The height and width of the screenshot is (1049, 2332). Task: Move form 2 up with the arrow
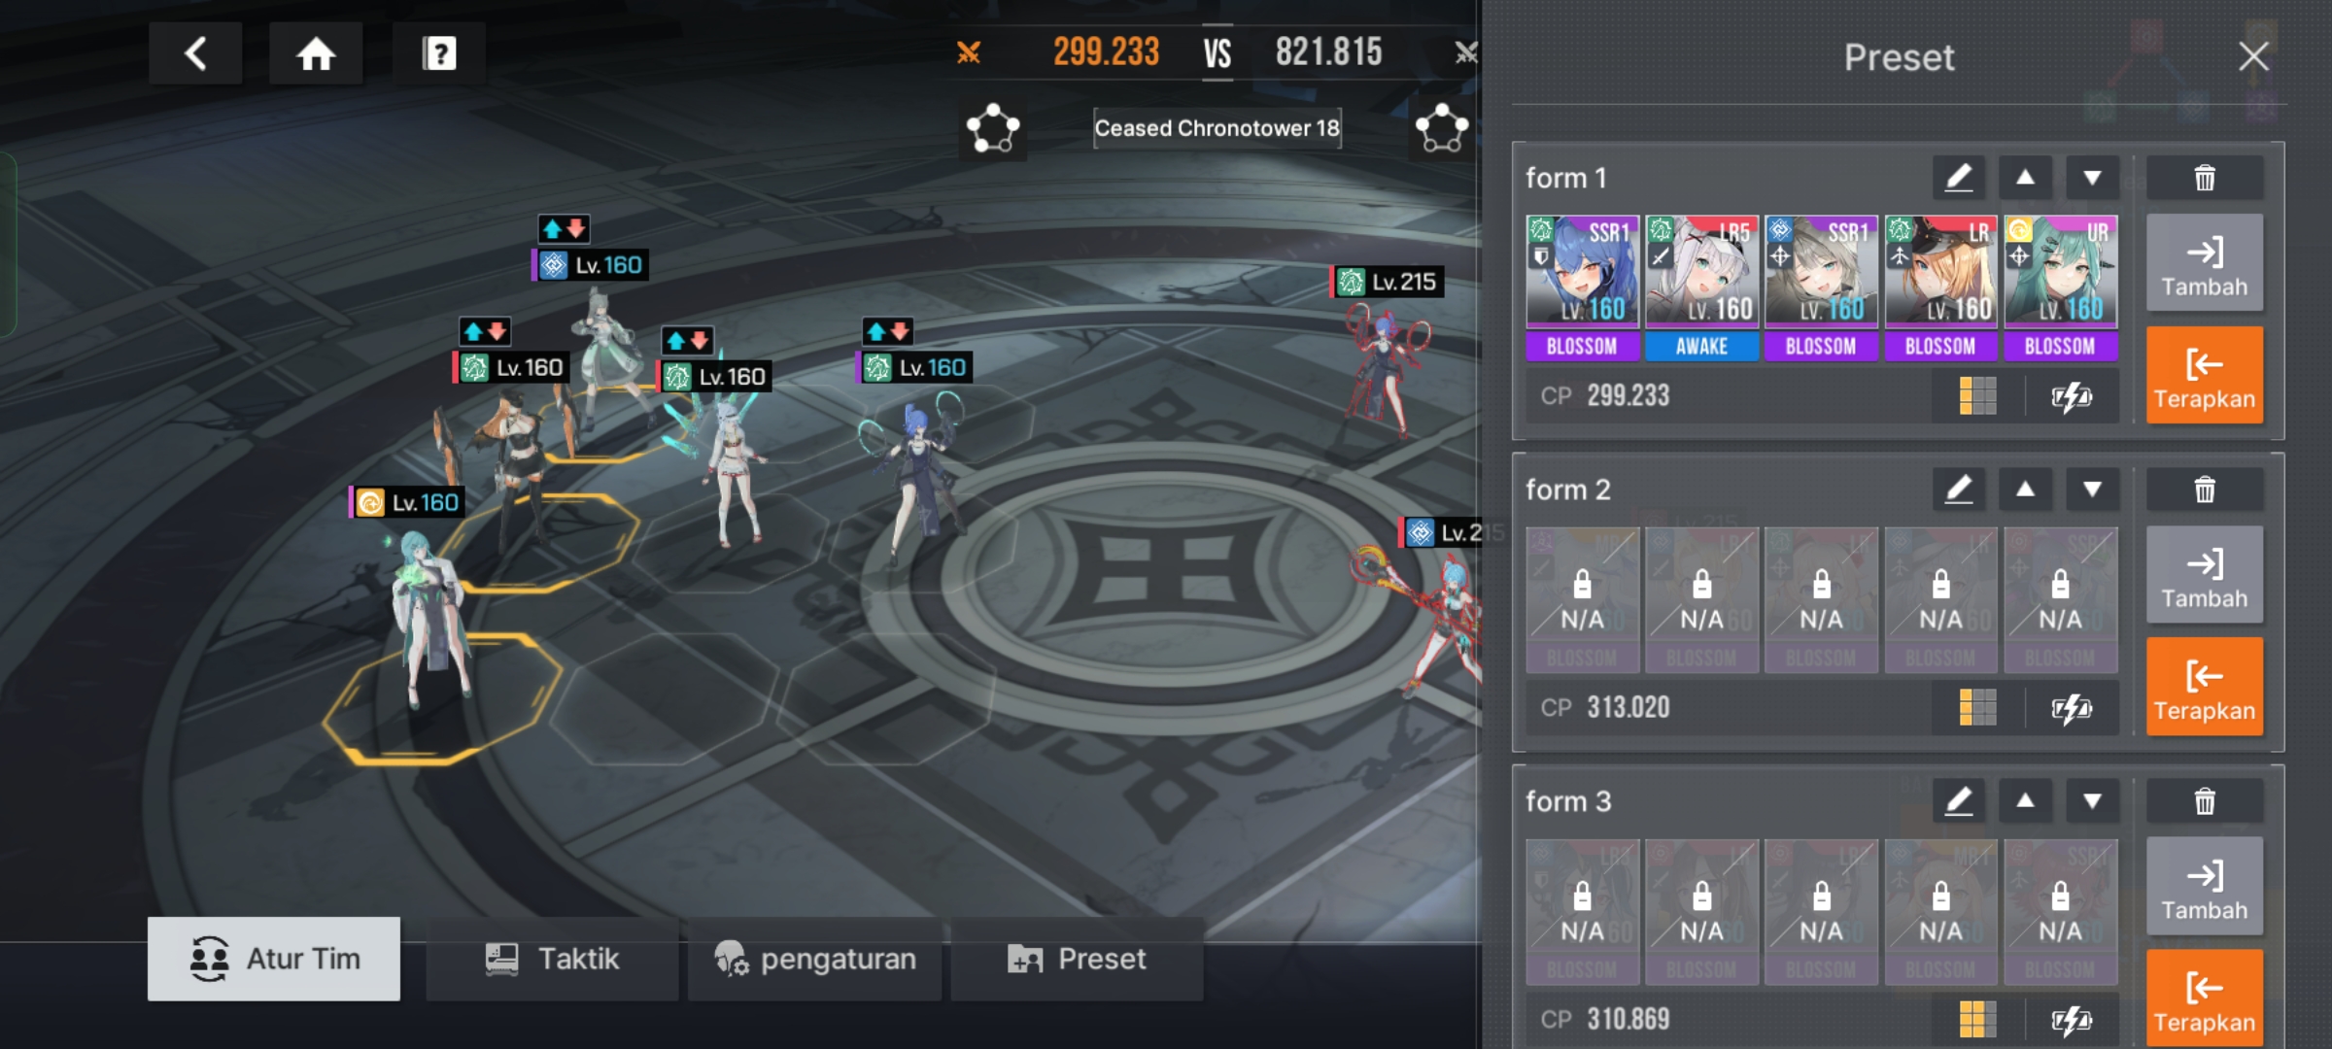[2025, 491]
